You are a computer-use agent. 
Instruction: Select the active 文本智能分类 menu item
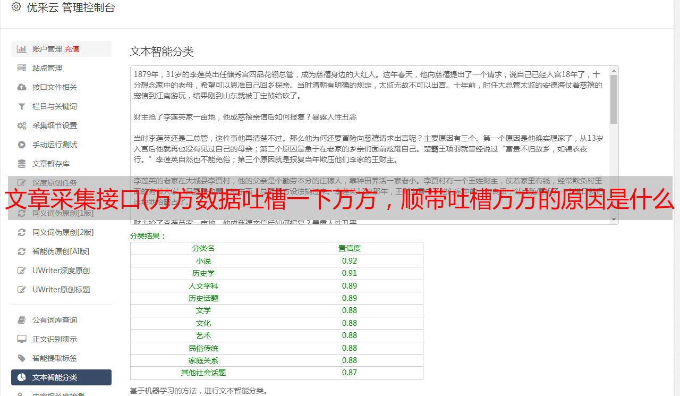(x=61, y=377)
